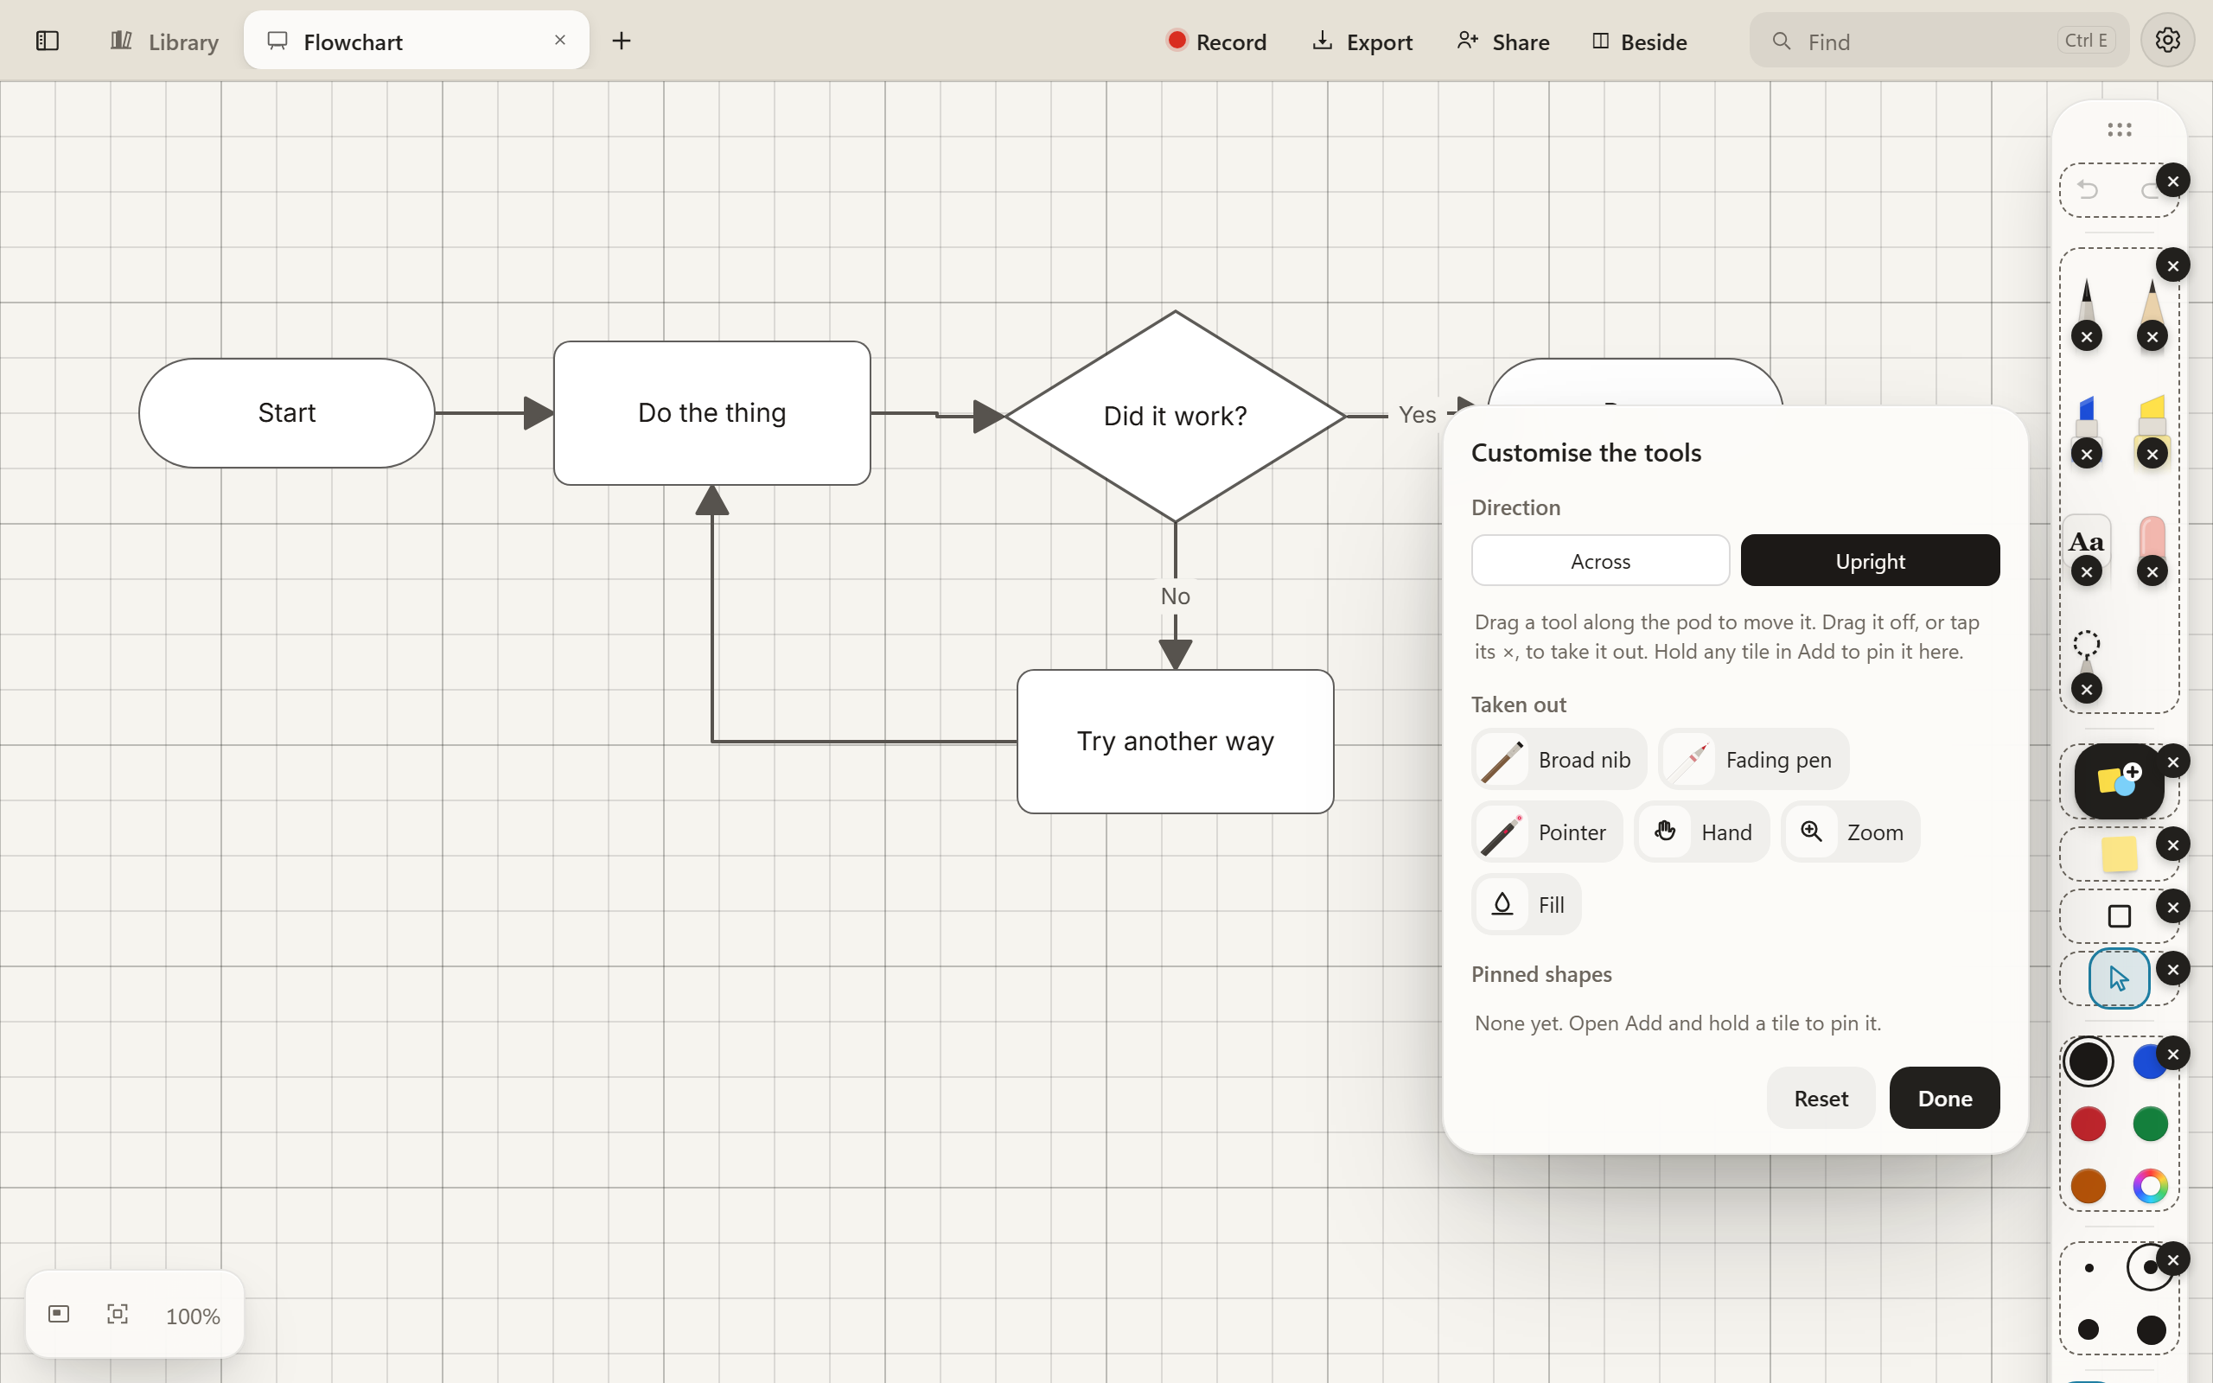Select the black fountain pen tool
2213x1383 pixels.
(x=2087, y=302)
